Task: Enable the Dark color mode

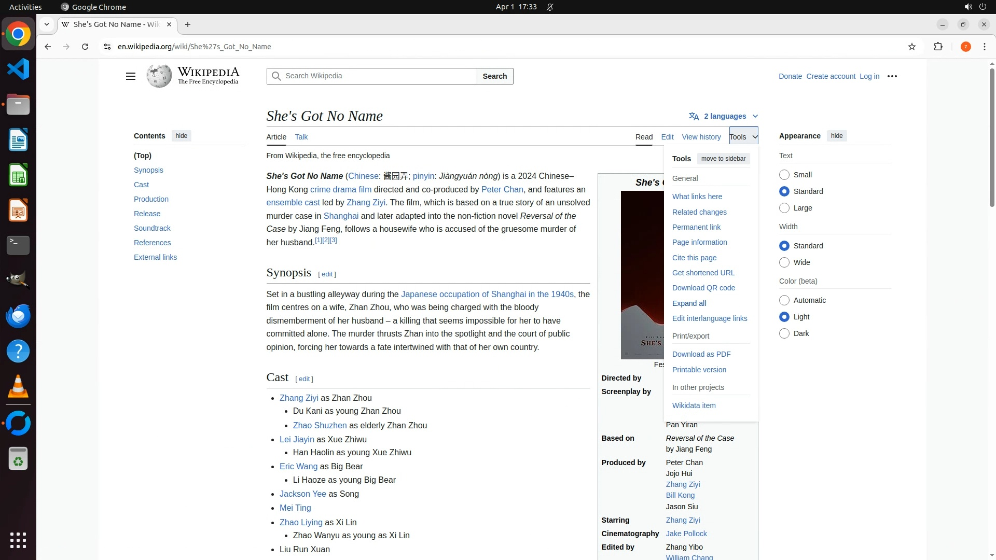Action: click(x=784, y=333)
